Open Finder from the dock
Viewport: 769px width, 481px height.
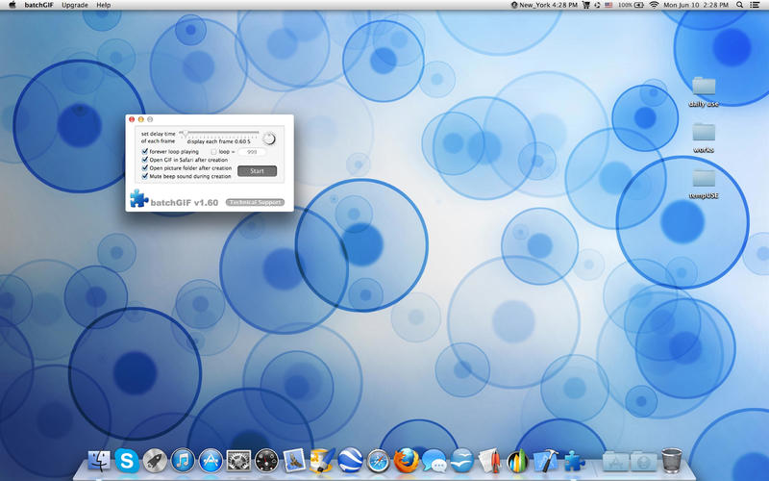click(x=98, y=461)
